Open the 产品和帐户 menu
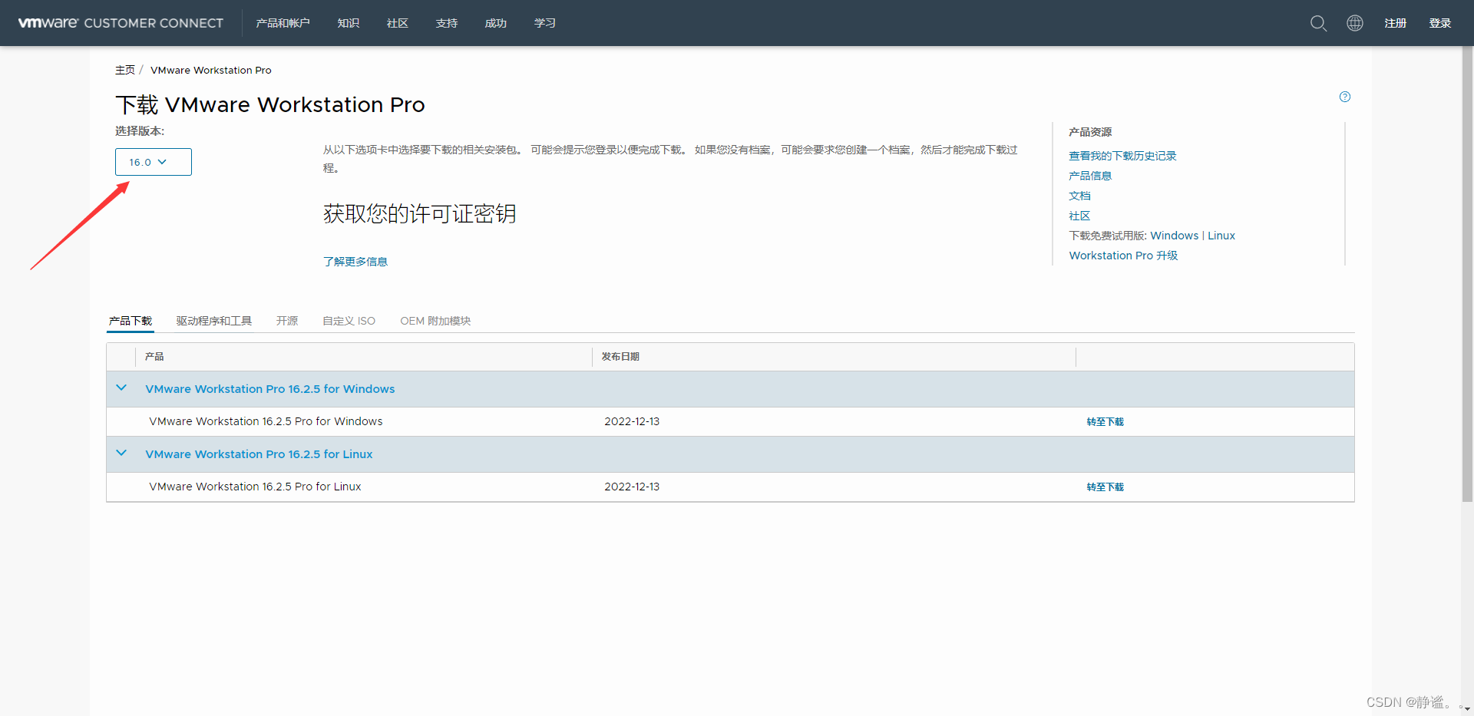1474x716 pixels. click(283, 23)
